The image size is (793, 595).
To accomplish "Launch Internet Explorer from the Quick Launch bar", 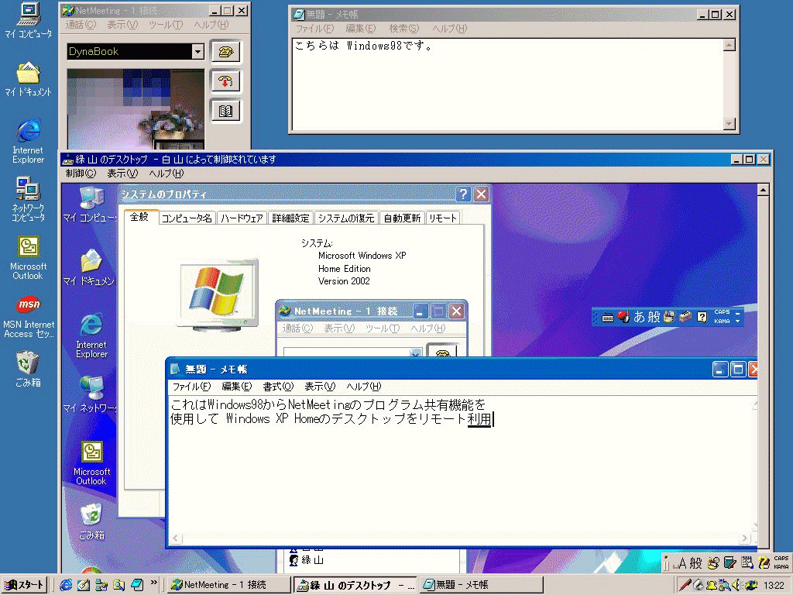I will [66, 585].
